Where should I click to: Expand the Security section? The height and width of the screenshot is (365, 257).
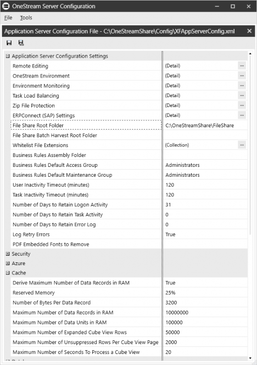[x=8, y=254]
